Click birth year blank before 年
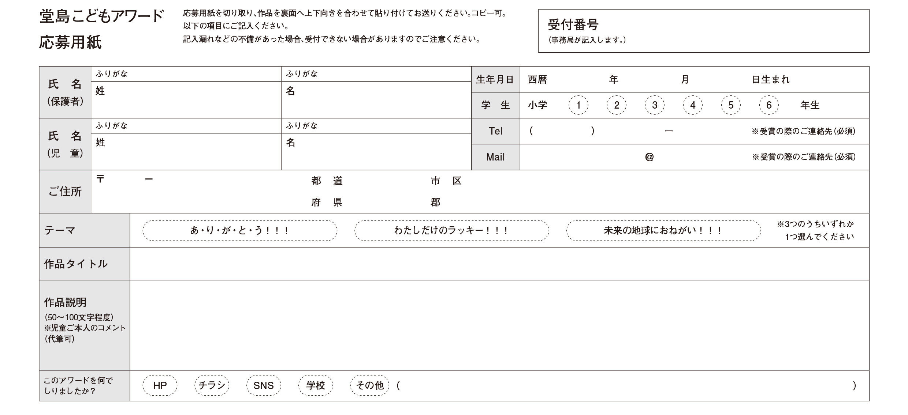Image resolution: width=908 pixels, height=415 pixels. tap(578, 79)
